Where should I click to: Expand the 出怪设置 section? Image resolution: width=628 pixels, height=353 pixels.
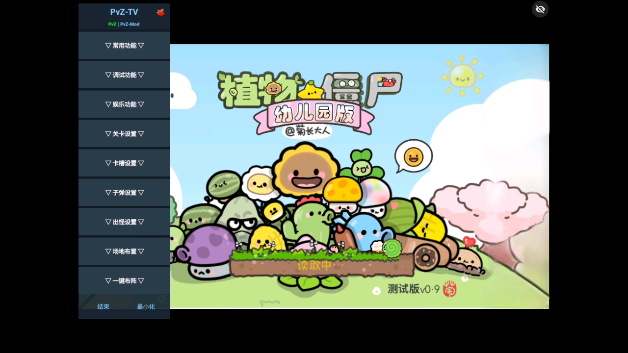coord(124,222)
